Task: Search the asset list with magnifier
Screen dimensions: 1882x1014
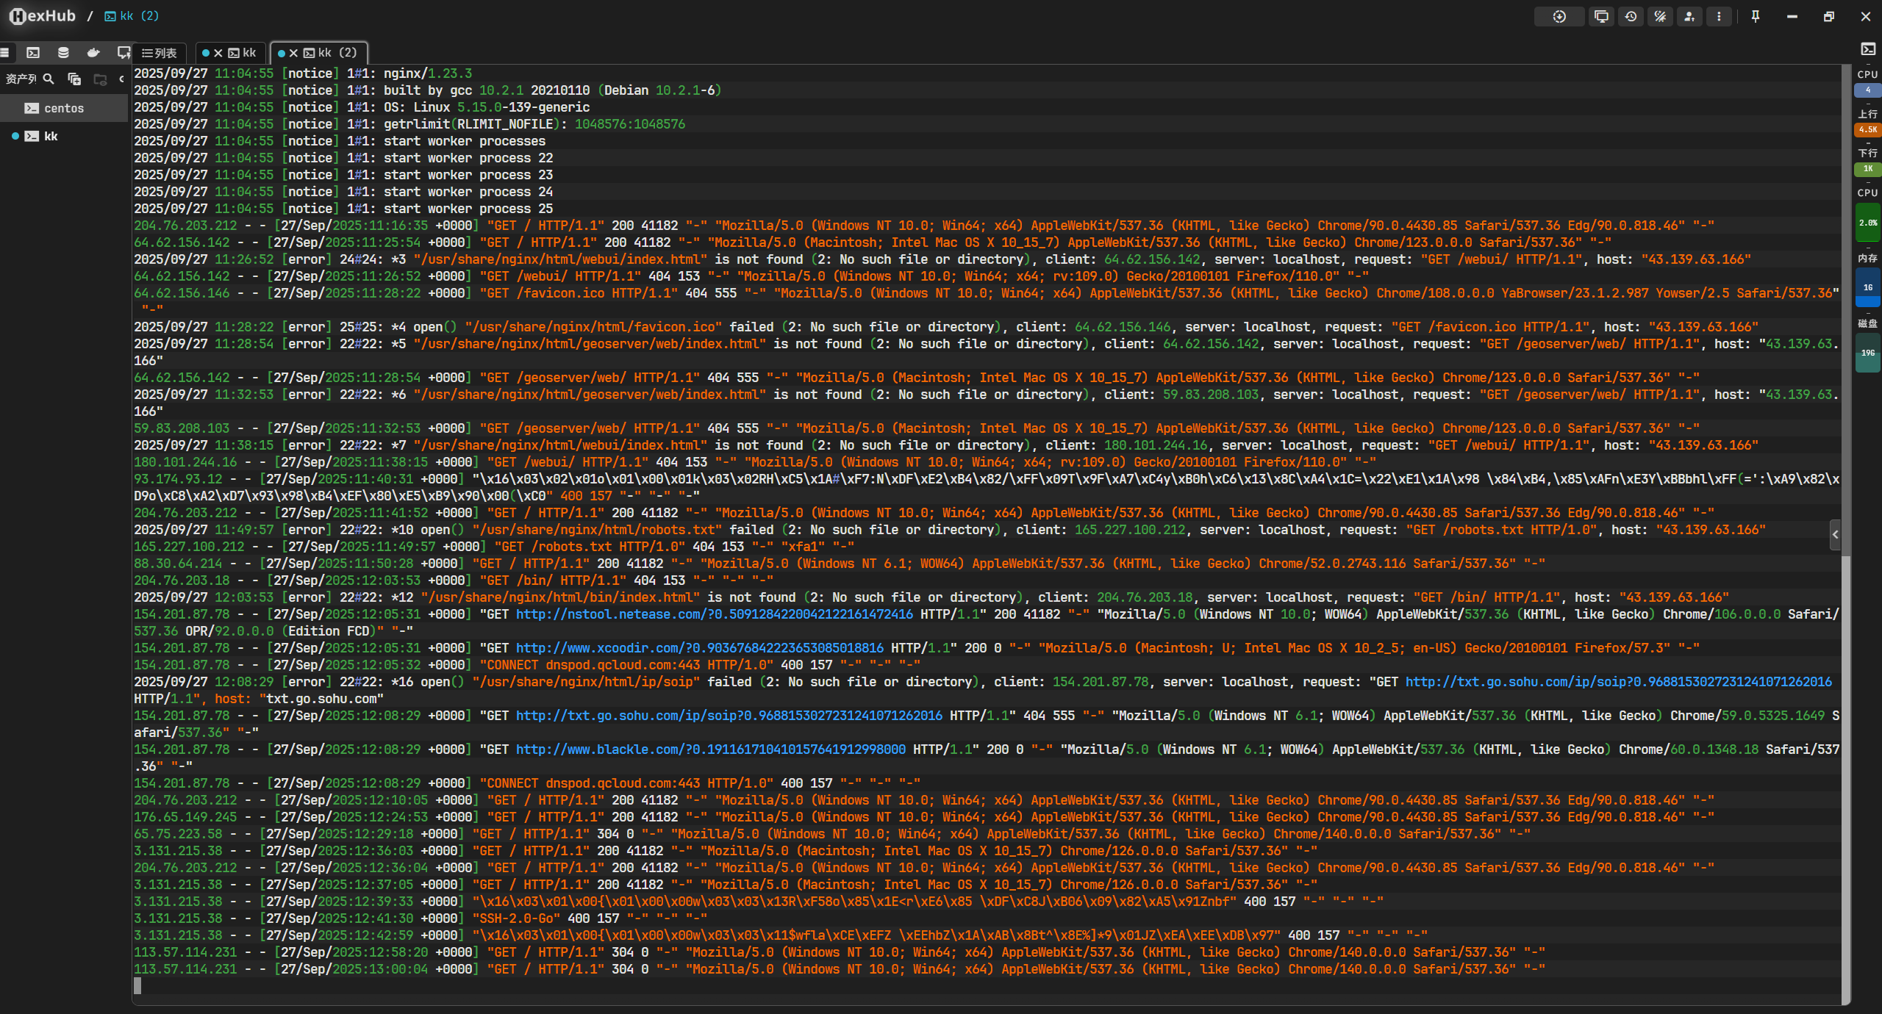Action: pos(49,79)
